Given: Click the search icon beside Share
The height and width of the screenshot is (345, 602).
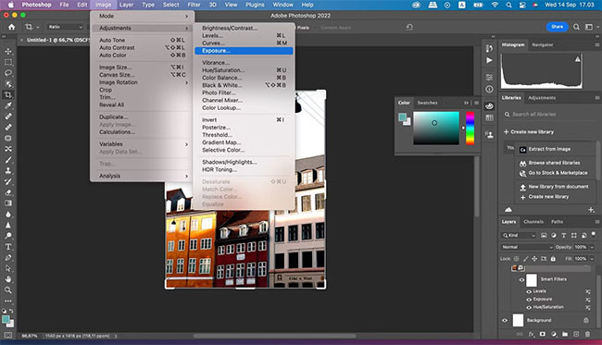Looking at the screenshot, I should pos(576,27).
